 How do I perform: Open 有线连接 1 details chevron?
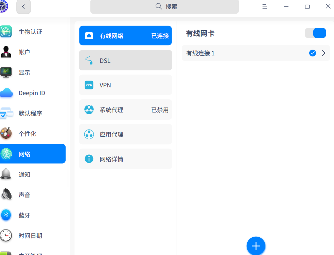pyautogui.click(x=324, y=53)
